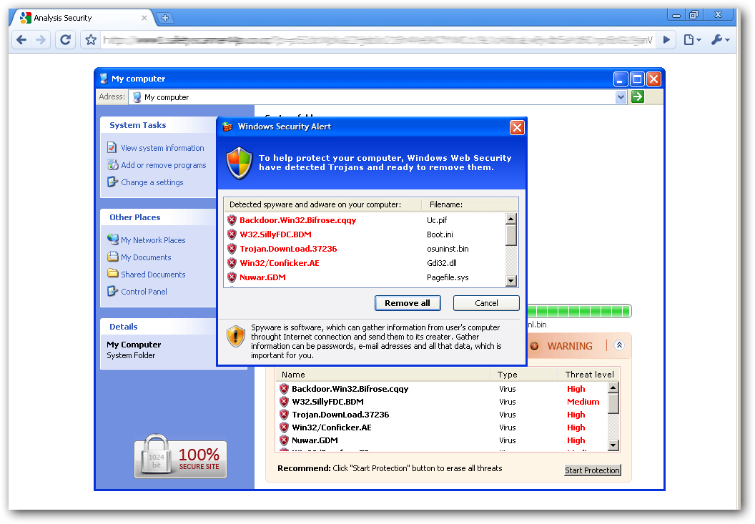Click the Add or remove programs icon
This screenshot has width=755, height=524.
[113, 164]
